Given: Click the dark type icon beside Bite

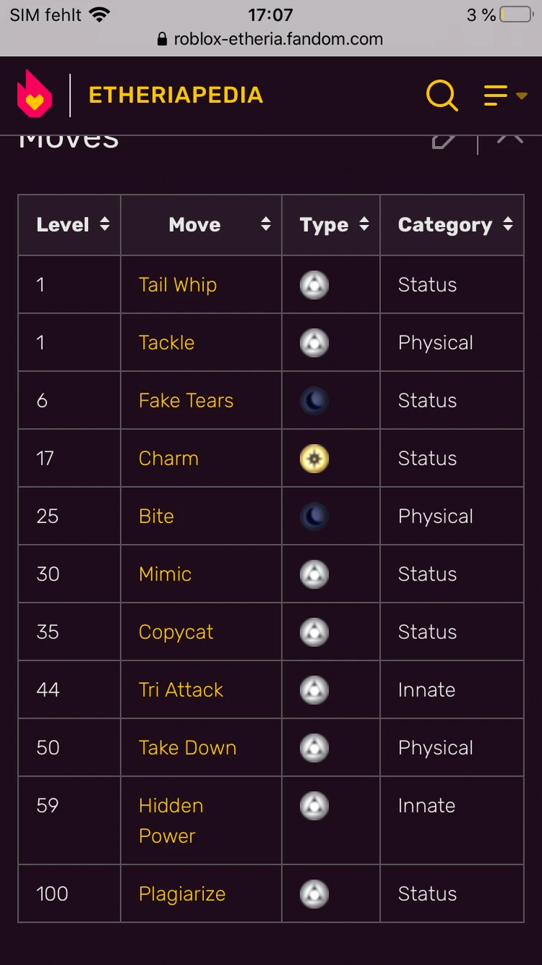Looking at the screenshot, I should point(314,516).
